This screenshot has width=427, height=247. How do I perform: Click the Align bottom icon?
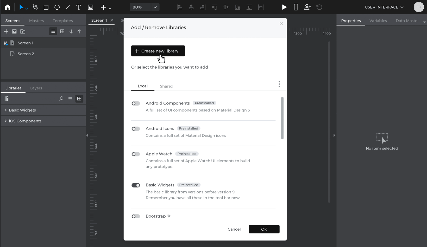237,7
